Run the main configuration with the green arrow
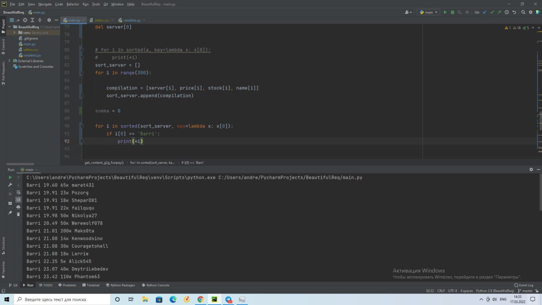 click(445, 12)
